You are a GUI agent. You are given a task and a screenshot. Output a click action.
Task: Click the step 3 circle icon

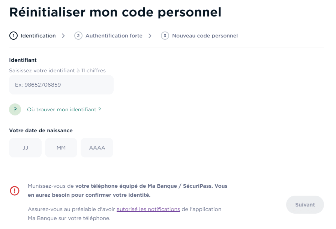click(165, 36)
